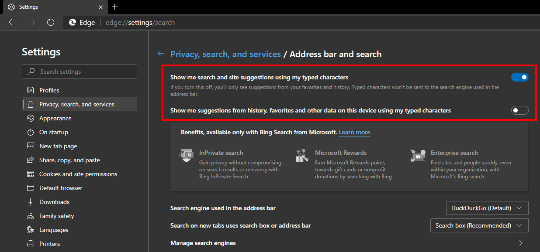
Task: Click the Family safety icon
Action: [31, 216]
